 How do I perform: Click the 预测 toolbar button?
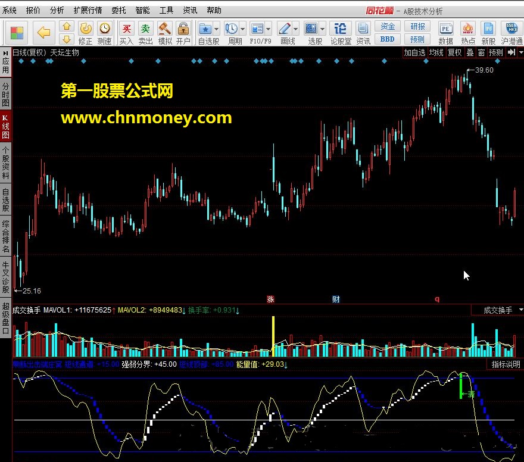coord(417,39)
